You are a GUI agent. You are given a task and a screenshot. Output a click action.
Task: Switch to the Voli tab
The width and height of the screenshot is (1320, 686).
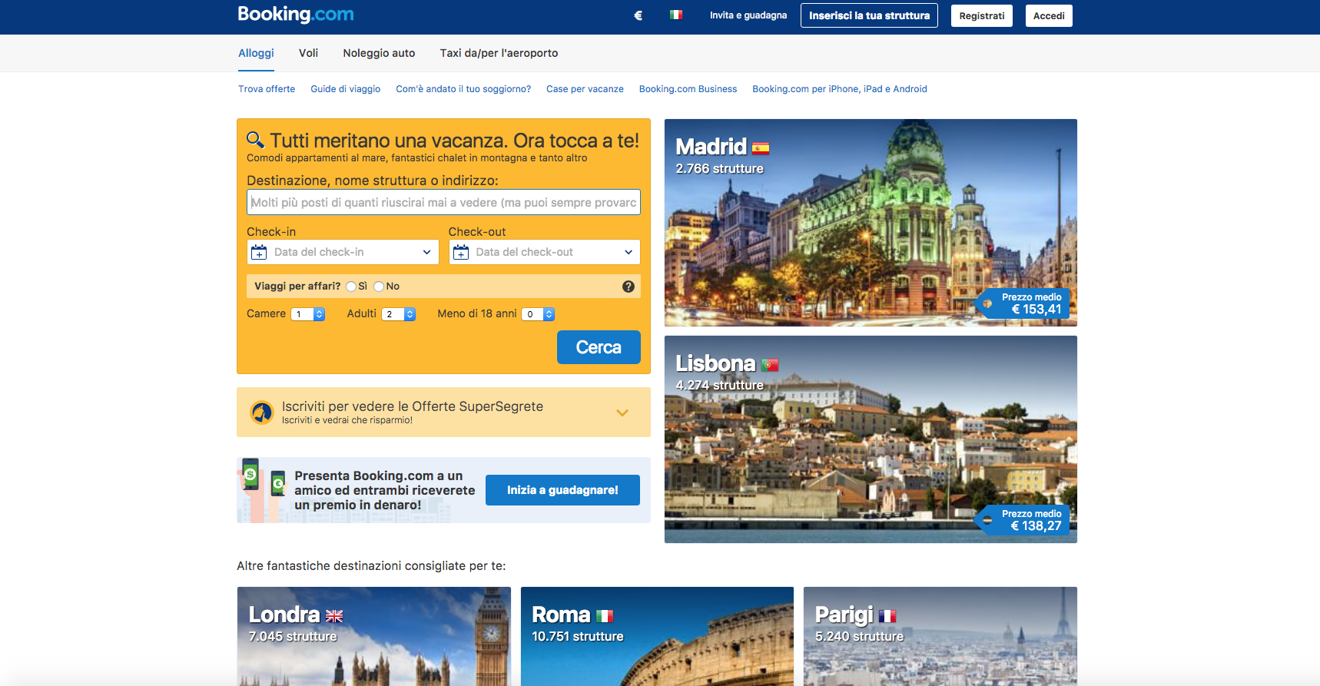coord(308,53)
